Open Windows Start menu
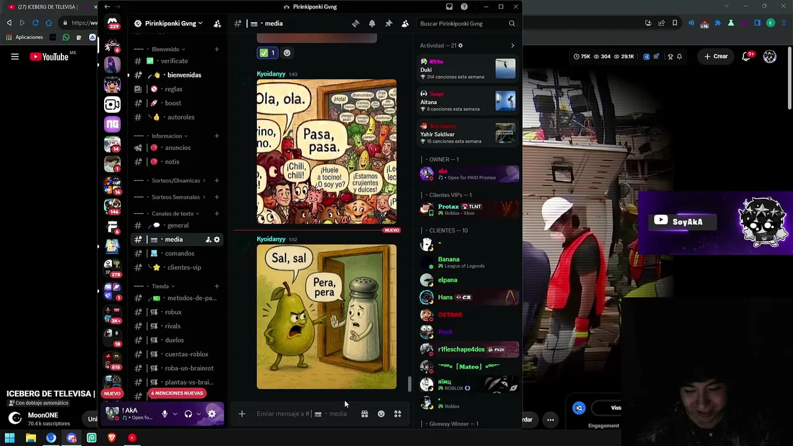793x446 pixels. [9, 438]
